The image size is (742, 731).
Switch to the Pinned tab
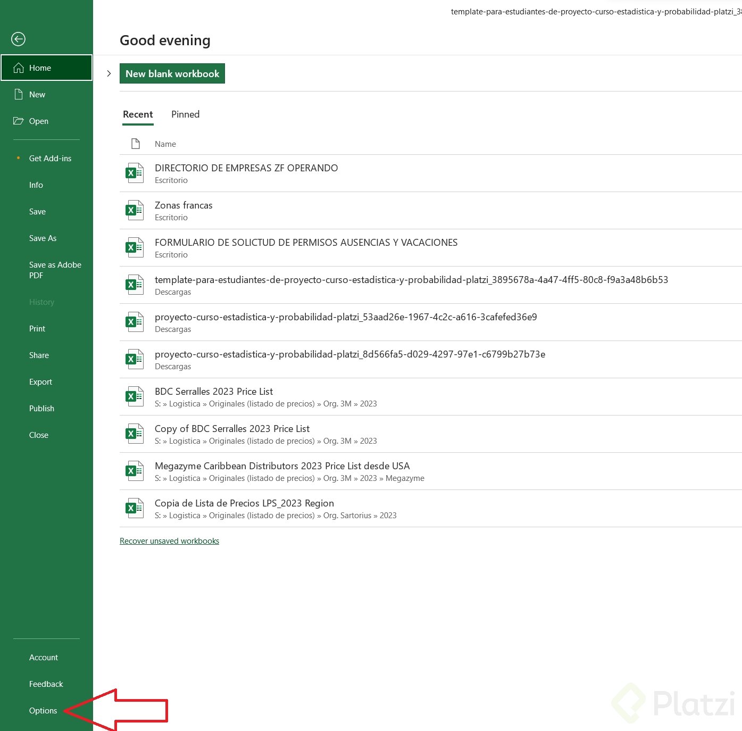pos(185,114)
